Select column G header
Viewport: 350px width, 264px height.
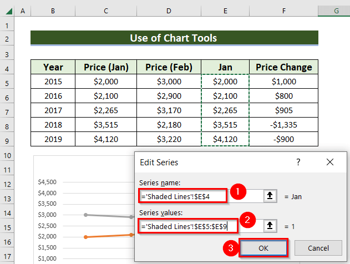coord(336,11)
